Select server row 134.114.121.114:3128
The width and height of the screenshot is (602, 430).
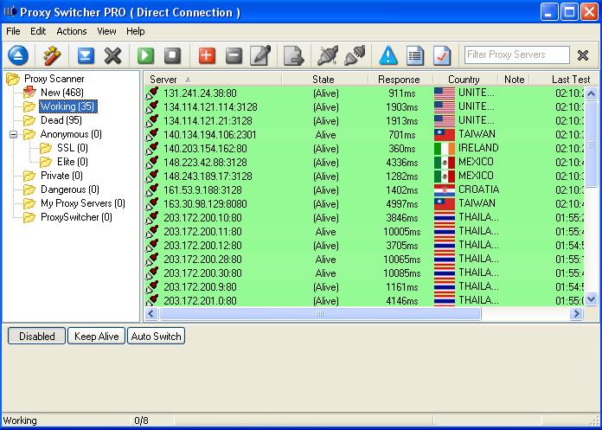(365, 107)
